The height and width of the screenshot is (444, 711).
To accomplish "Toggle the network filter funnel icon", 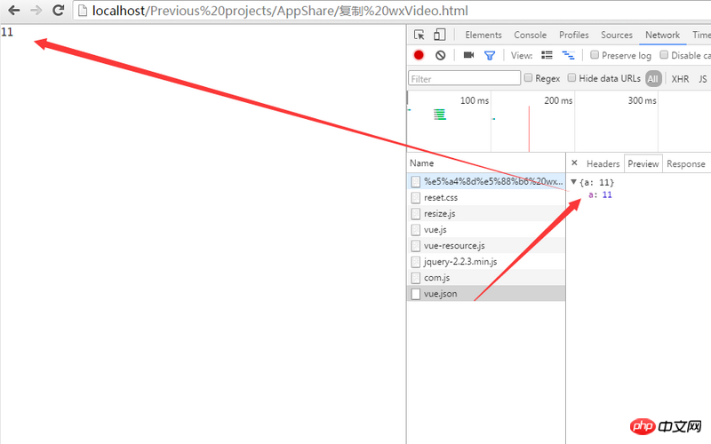I will pyautogui.click(x=489, y=55).
